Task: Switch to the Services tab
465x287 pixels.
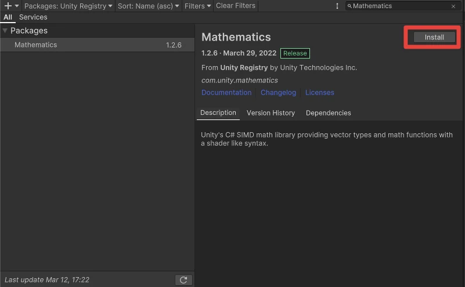Action: pos(33,17)
